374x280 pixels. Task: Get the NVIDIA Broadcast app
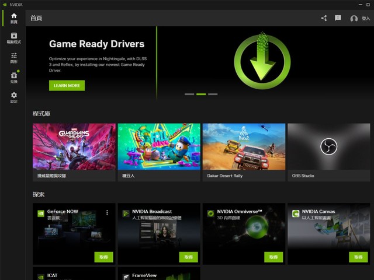pos(188,257)
